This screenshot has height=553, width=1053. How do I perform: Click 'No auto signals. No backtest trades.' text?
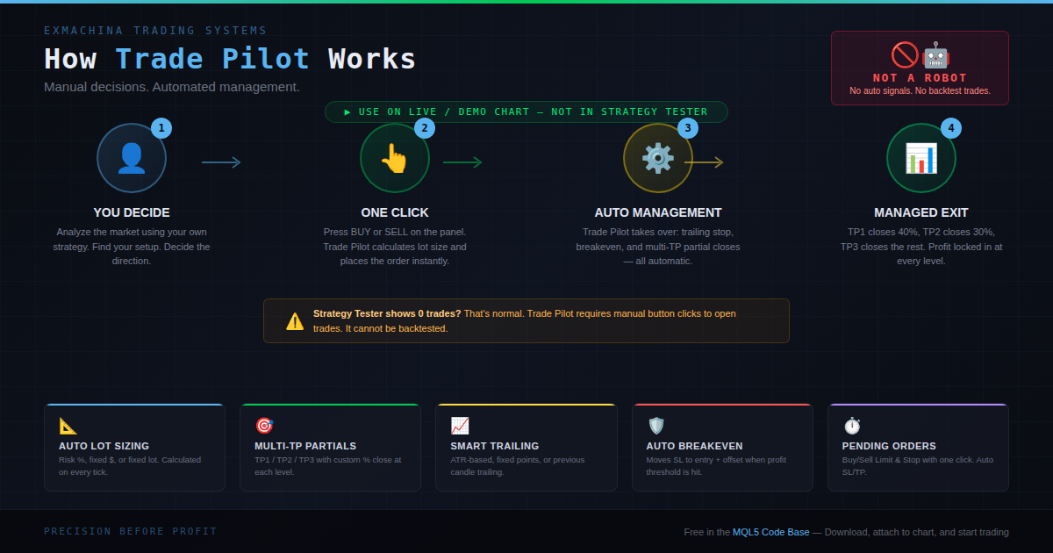[920, 90]
